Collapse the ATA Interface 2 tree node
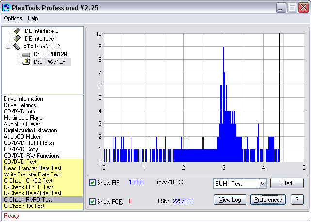The height and width of the screenshot is (222, 311). pyautogui.click(x=8, y=47)
